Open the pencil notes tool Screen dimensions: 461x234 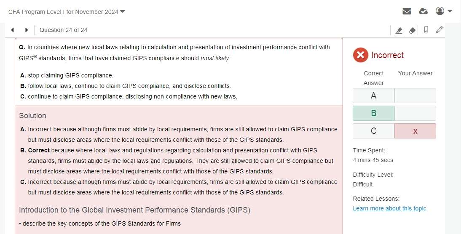pyautogui.click(x=440, y=30)
